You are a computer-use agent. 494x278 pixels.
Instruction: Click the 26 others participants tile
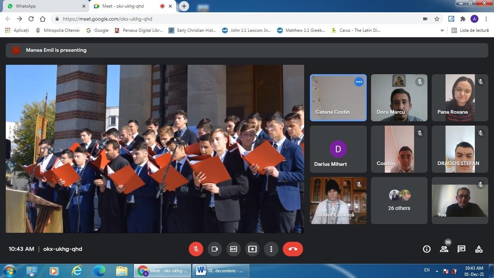pos(399,201)
